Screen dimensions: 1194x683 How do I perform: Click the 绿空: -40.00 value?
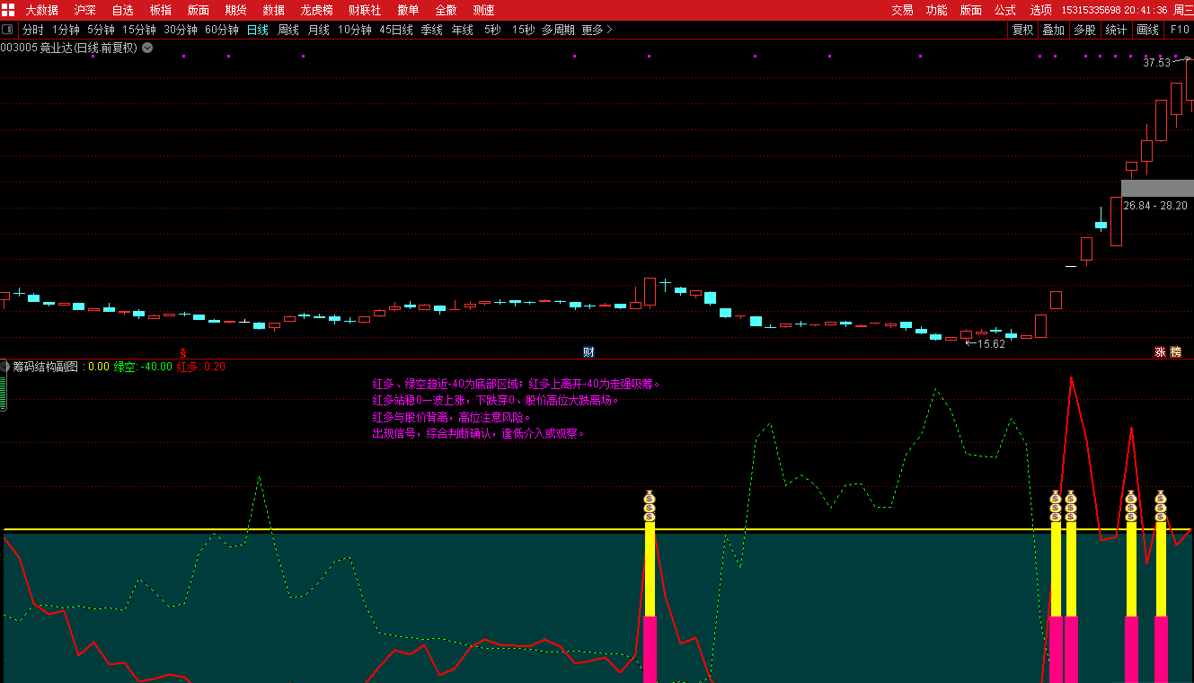(143, 367)
